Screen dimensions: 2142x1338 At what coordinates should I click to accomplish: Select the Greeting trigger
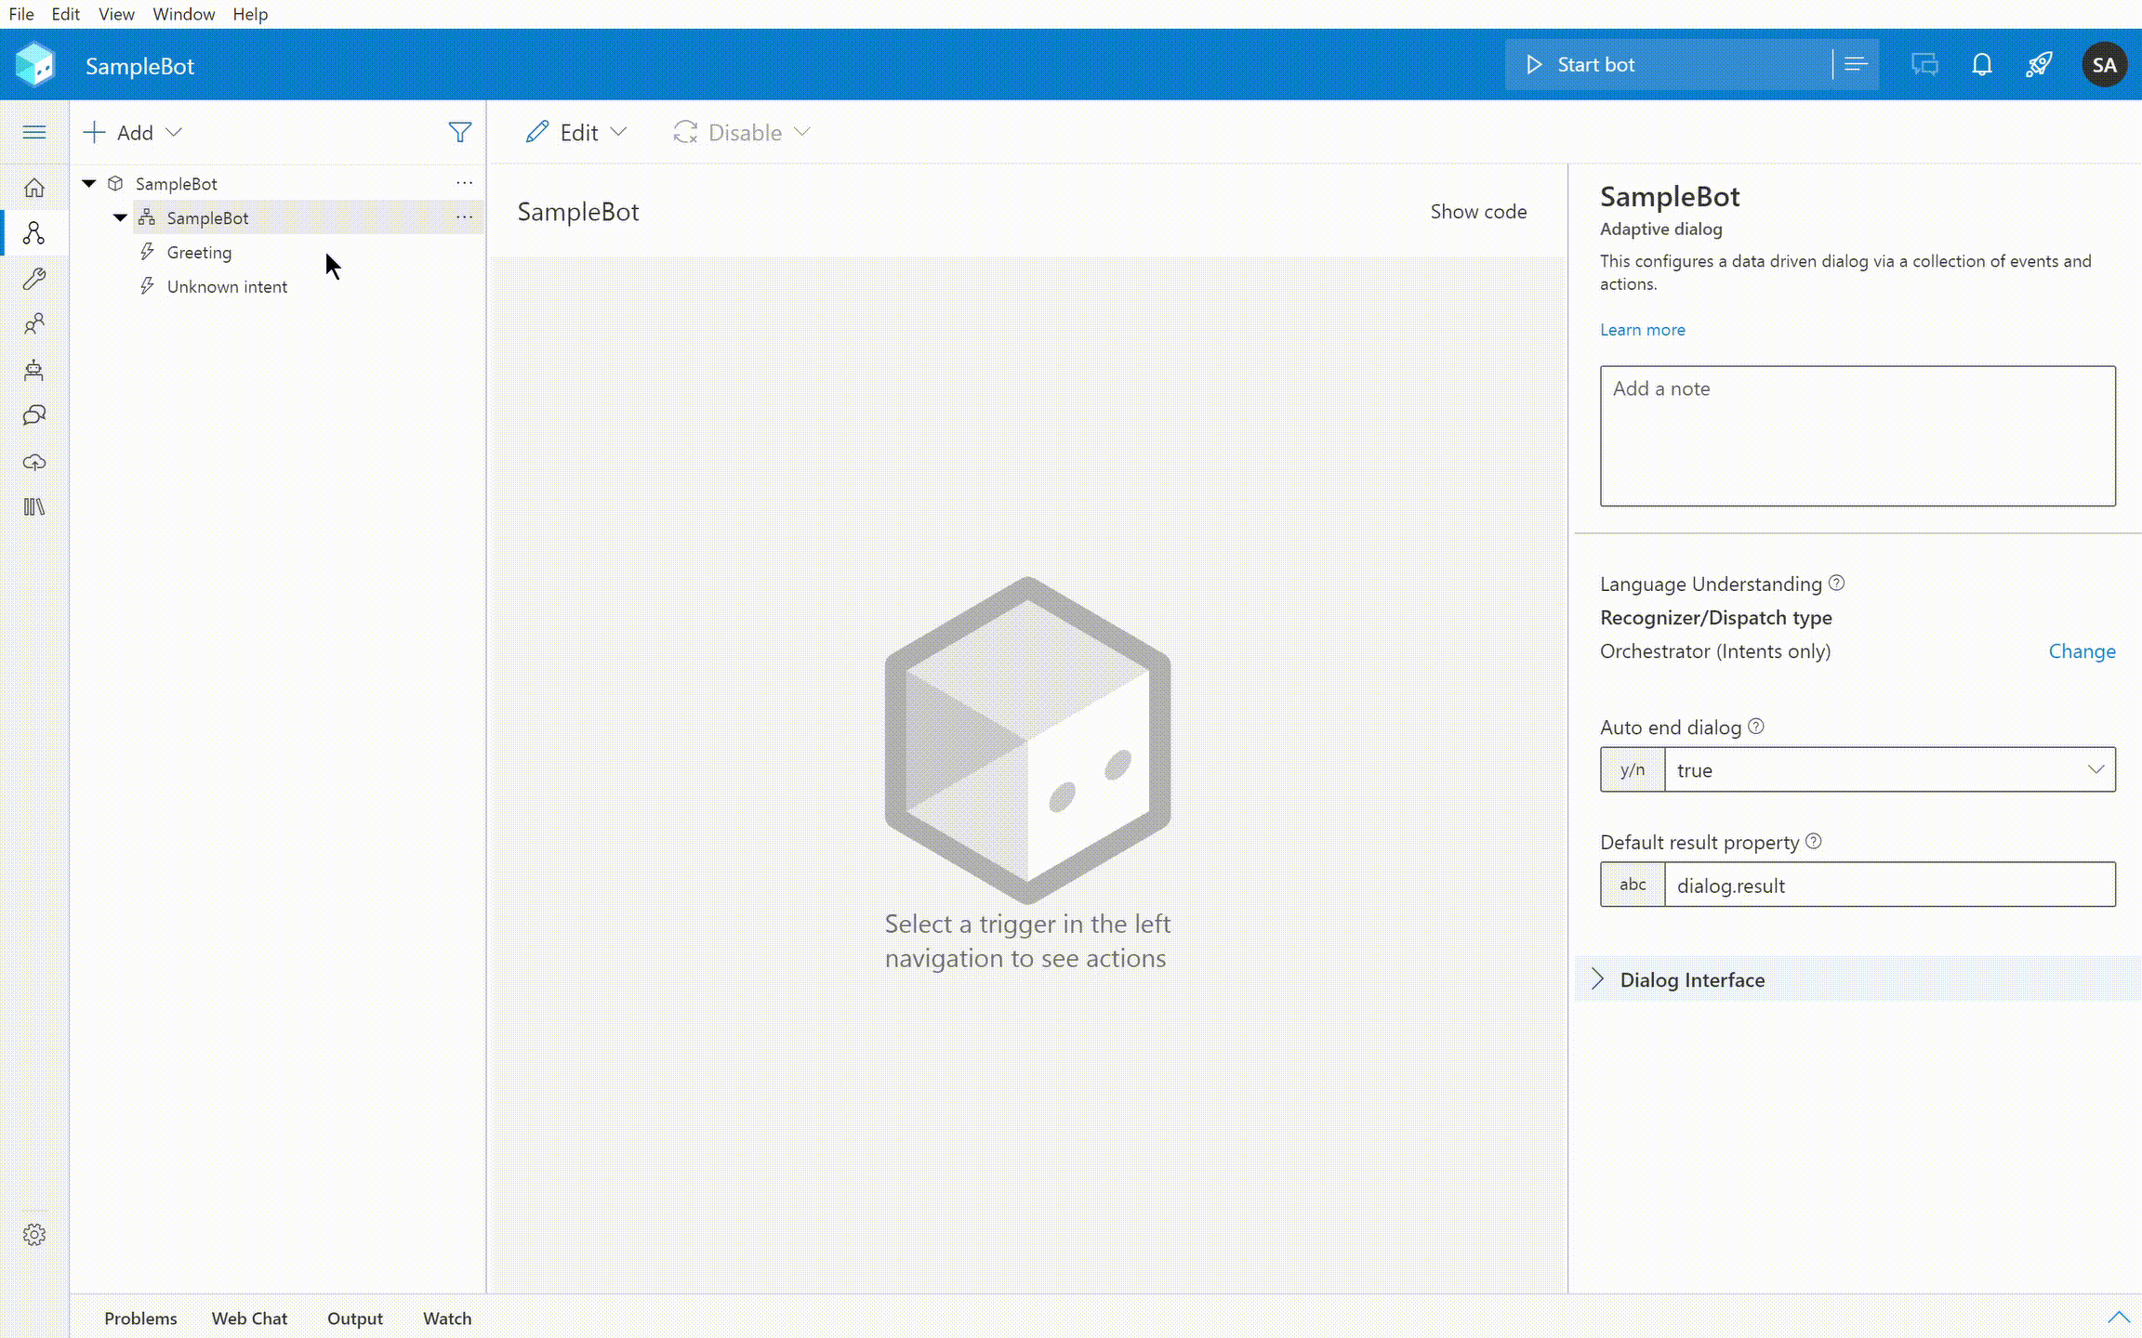coord(199,252)
